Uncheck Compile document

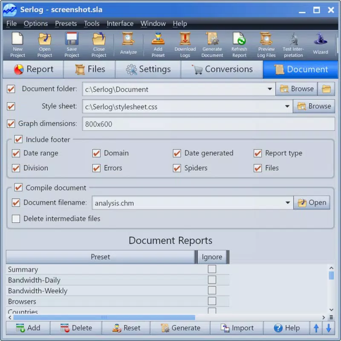coord(18,187)
